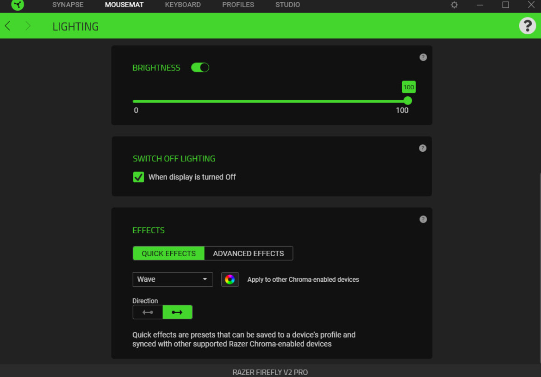Click the brightness slider handle
The width and height of the screenshot is (541, 377).
coord(408,101)
